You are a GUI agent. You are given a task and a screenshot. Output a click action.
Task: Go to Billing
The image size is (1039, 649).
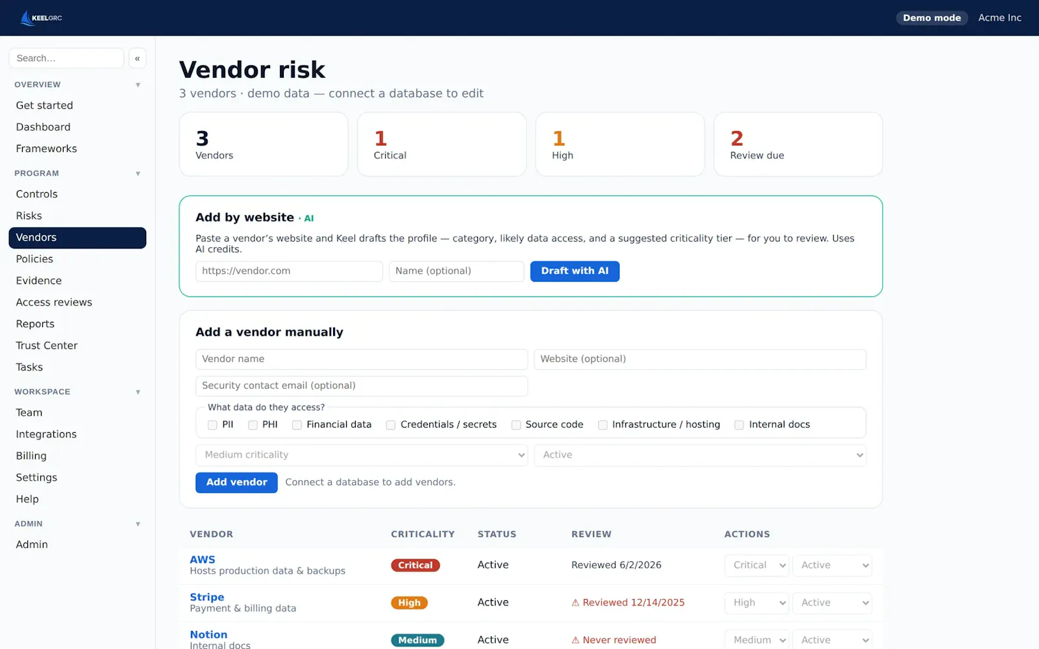click(x=77, y=456)
